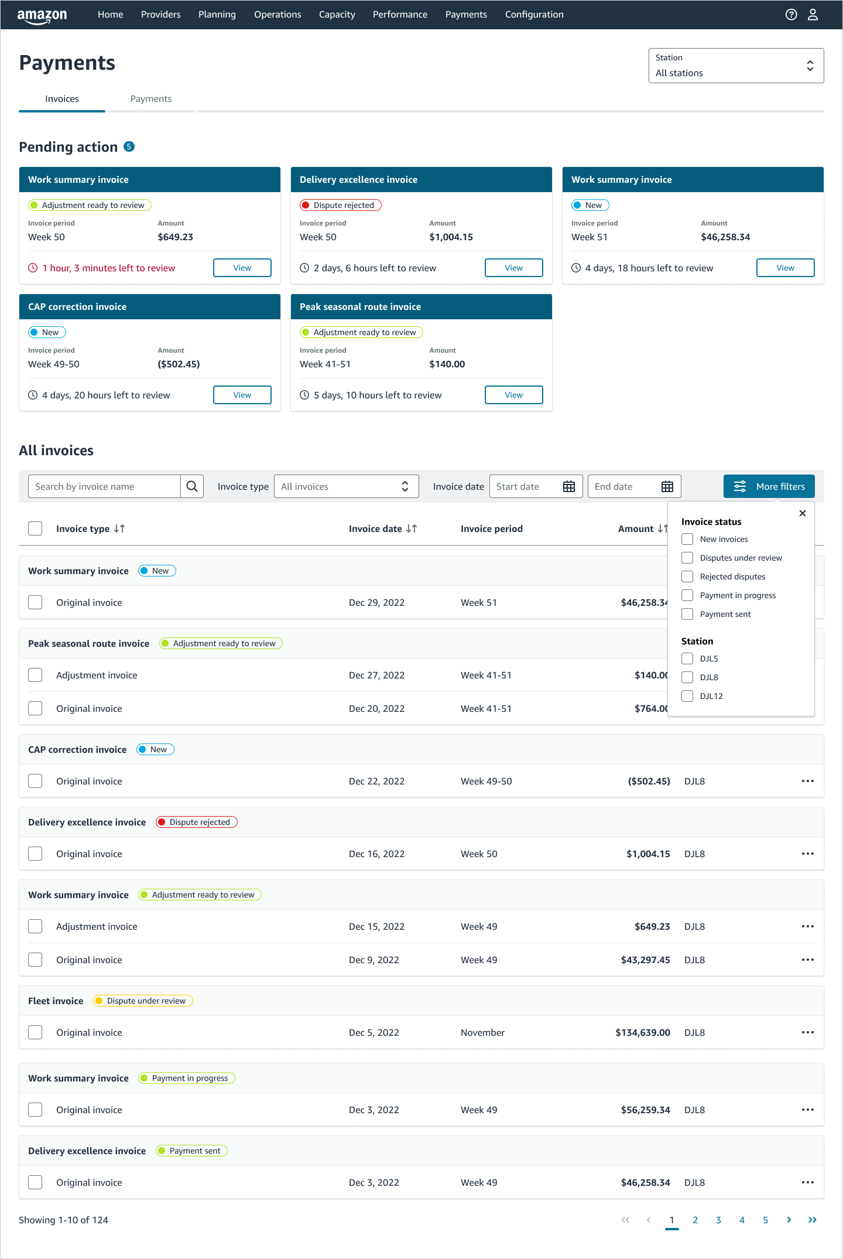
Task: Jump to last page double chevron
Action: 813,1220
